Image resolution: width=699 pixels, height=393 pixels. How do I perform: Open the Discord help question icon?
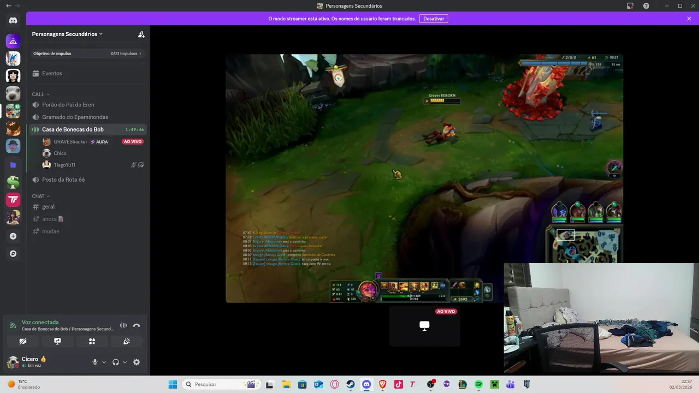pos(646,6)
